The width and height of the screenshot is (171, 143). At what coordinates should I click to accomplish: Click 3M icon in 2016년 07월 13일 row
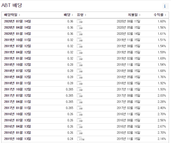[80, 120]
